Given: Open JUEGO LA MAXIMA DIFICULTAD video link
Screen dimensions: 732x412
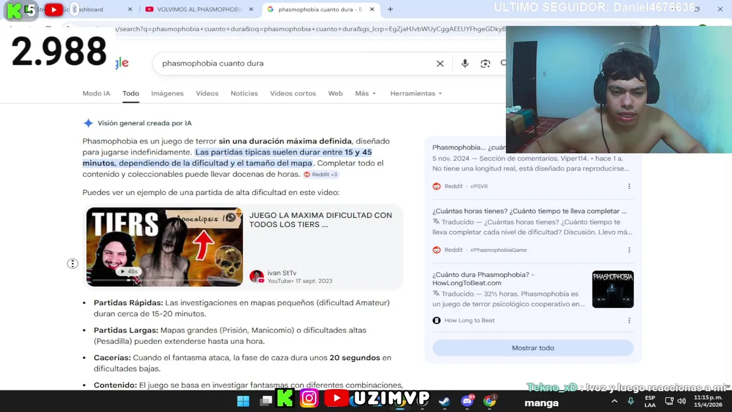Looking at the screenshot, I should coord(320,220).
